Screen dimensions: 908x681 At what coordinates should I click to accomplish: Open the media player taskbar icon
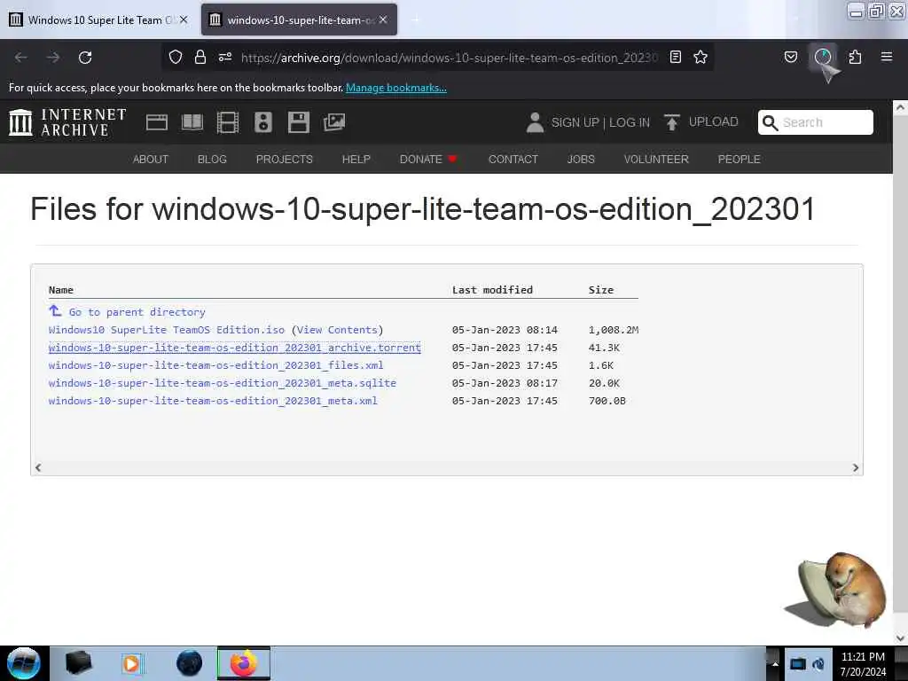point(131,663)
